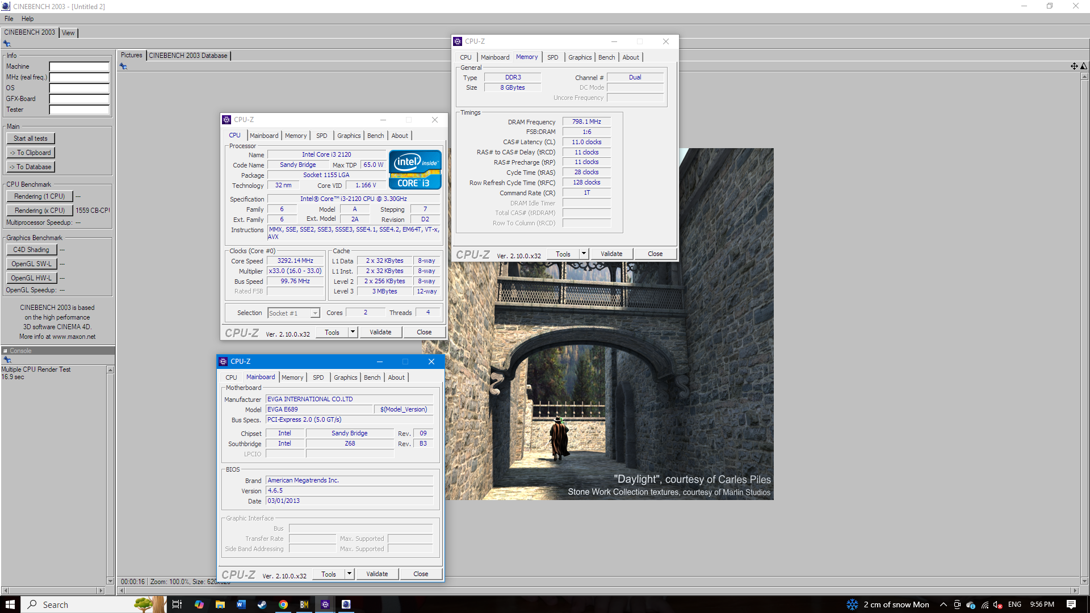This screenshot has width=1090, height=613.
Task: Open Steam from the taskbar
Action: pyautogui.click(x=262, y=604)
